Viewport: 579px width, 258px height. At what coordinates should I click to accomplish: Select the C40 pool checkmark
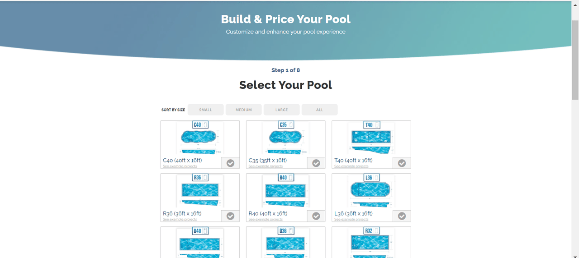click(x=230, y=163)
